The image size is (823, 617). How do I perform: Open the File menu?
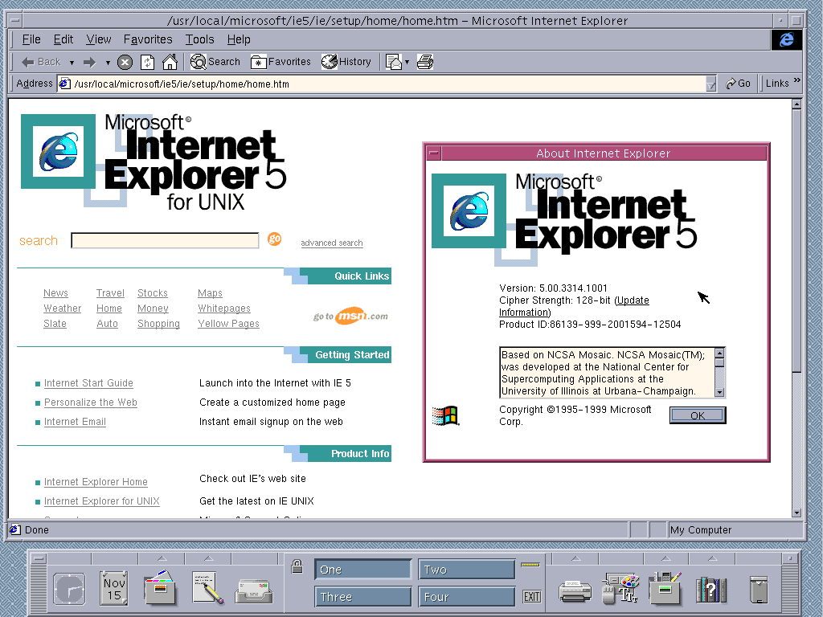point(31,40)
